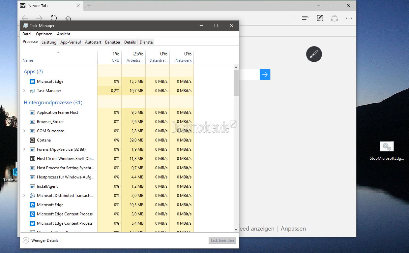Open the Ansicht menu
The image size is (409, 253).
(x=64, y=34)
